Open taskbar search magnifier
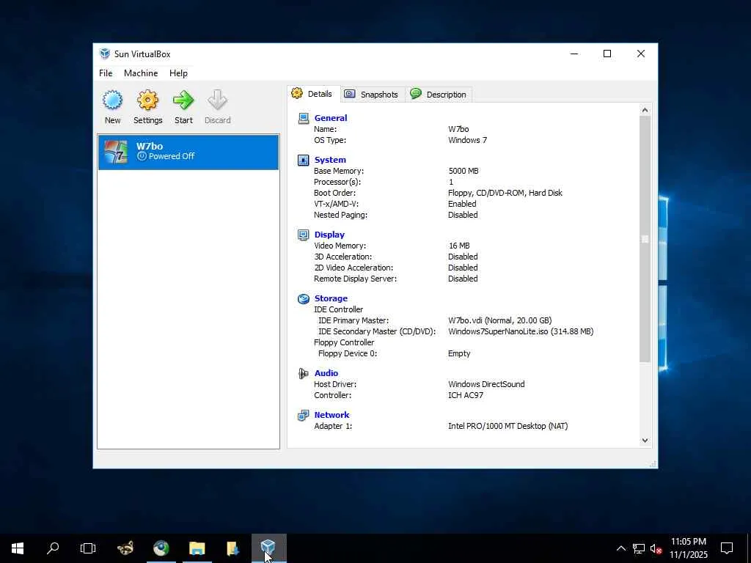The width and height of the screenshot is (751, 563). point(53,548)
